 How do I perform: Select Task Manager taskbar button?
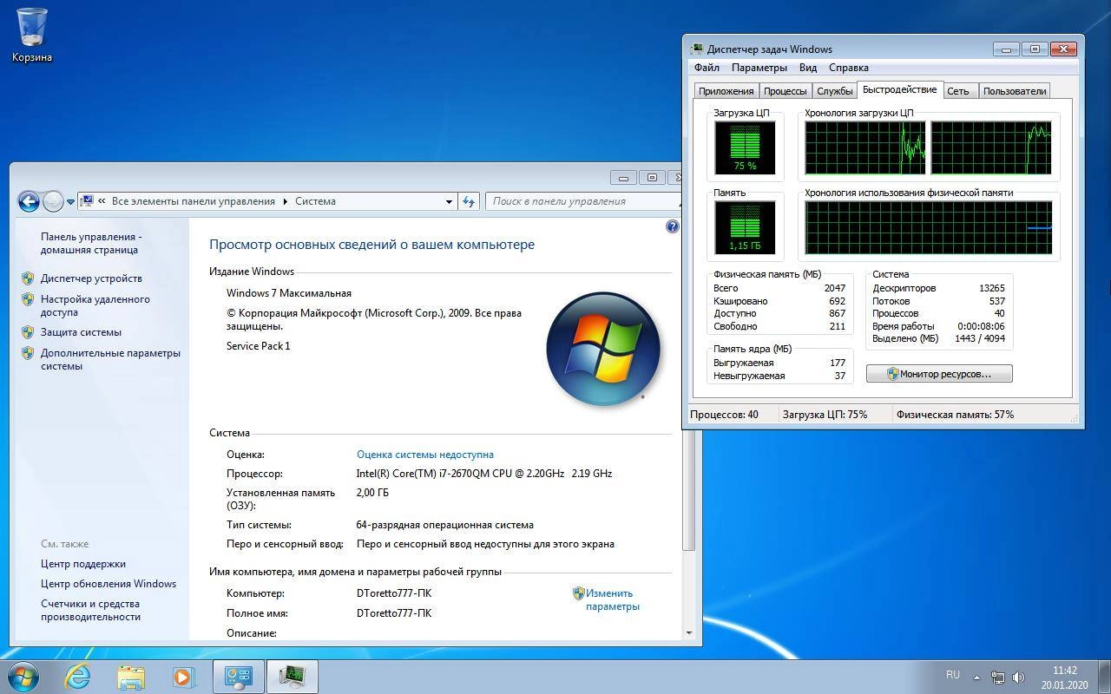pyautogui.click(x=293, y=677)
